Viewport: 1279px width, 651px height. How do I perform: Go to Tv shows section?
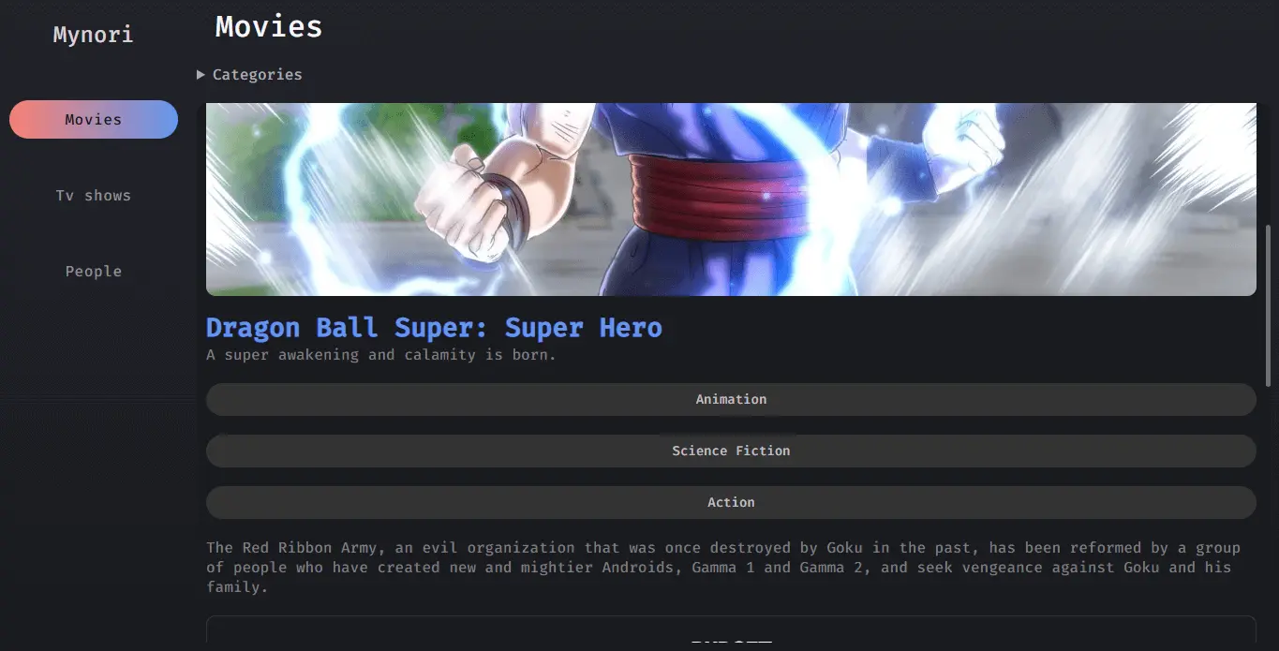click(94, 196)
